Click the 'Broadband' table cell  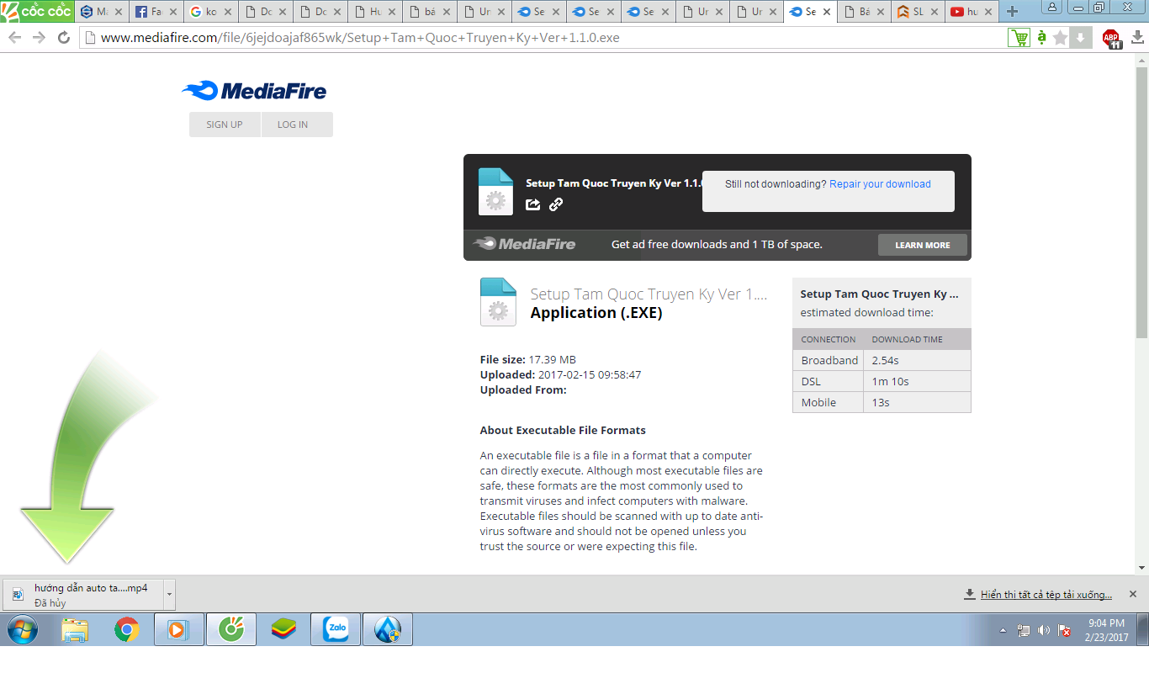[x=829, y=360]
